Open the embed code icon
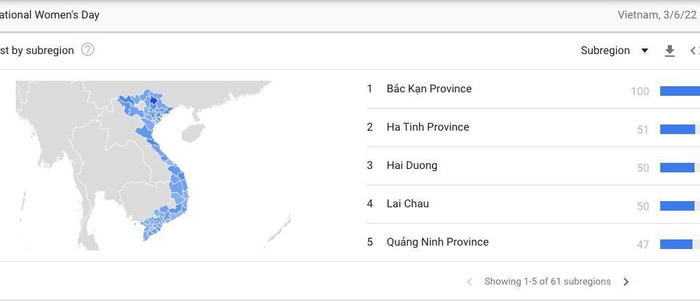 point(695,51)
